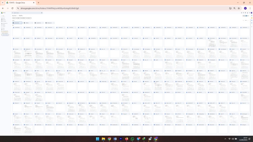Open more actions for the first folder chip
253x142 pixels.
tap(21, 23)
